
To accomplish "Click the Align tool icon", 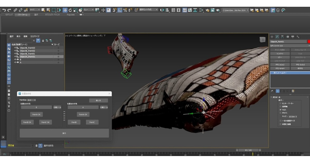I will coord(167,10).
